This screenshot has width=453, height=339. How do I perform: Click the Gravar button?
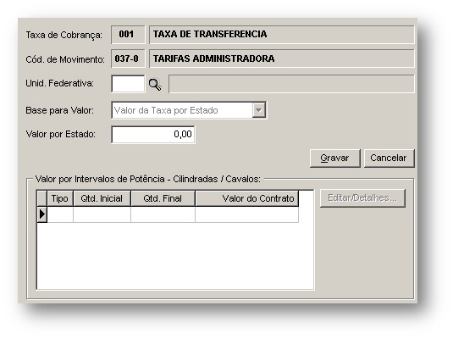click(334, 158)
